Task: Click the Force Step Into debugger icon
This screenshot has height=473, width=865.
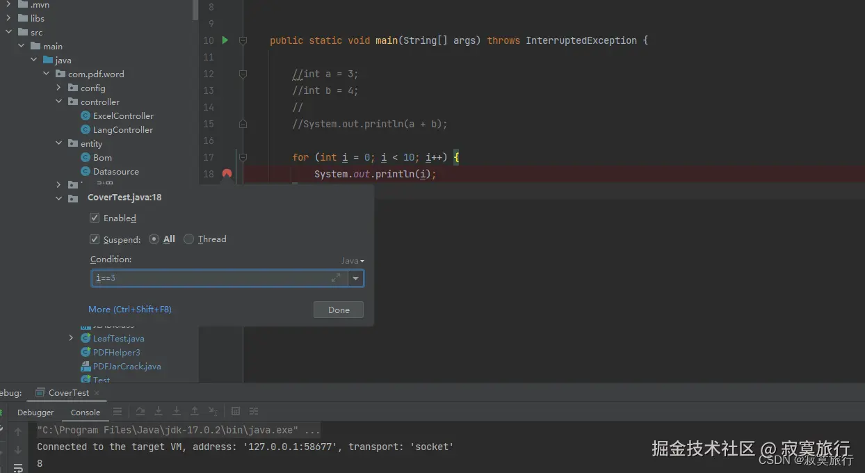Action: 177,411
